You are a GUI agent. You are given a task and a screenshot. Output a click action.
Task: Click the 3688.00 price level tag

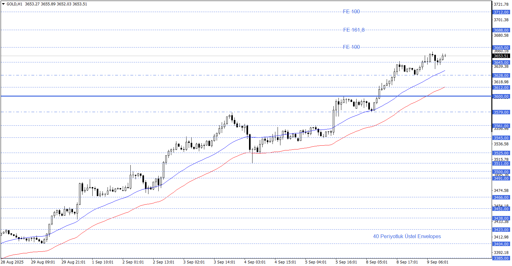(x=501, y=30)
